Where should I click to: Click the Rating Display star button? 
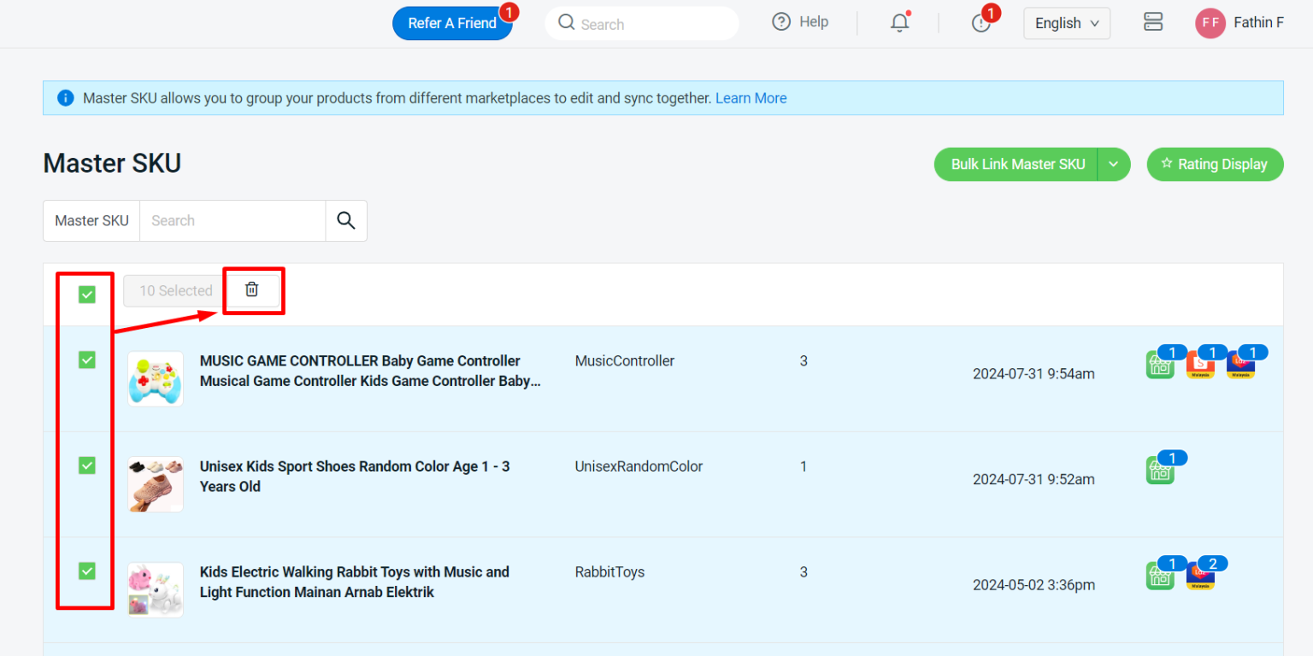click(x=1215, y=164)
